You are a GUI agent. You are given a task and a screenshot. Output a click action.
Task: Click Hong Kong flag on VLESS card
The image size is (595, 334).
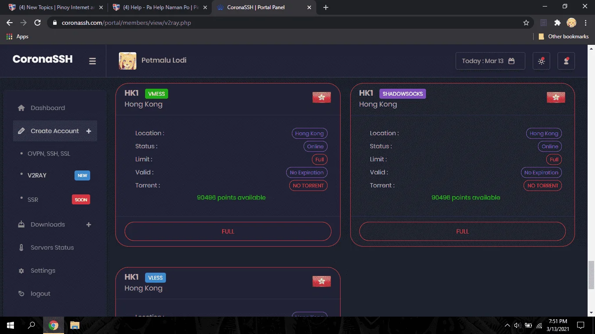pyautogui.click(x=321, y=281)
